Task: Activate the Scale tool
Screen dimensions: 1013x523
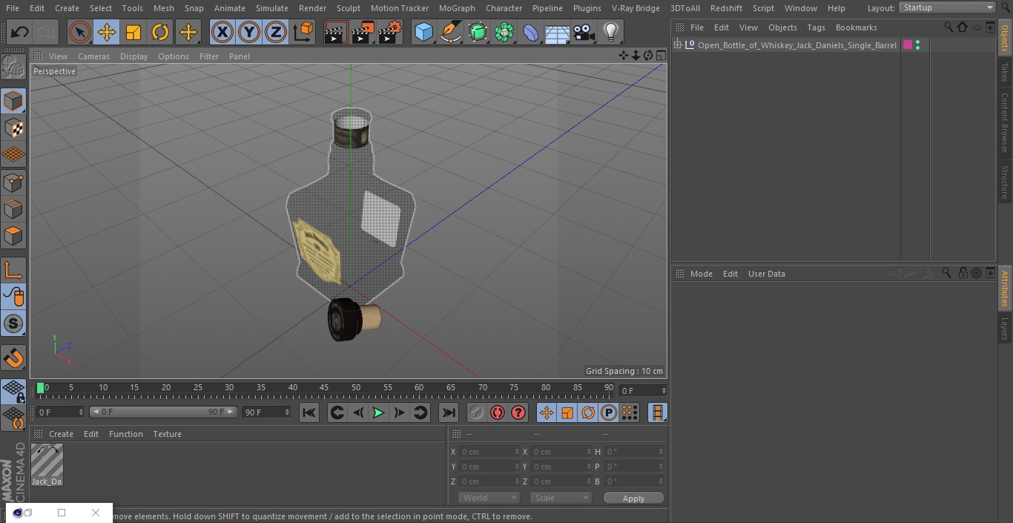Action: [x=133, y=32]
